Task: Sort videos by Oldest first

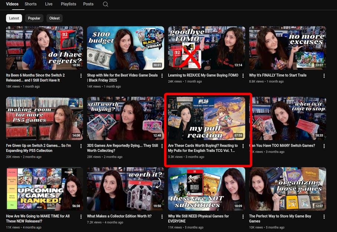Action: coord(55,18)
